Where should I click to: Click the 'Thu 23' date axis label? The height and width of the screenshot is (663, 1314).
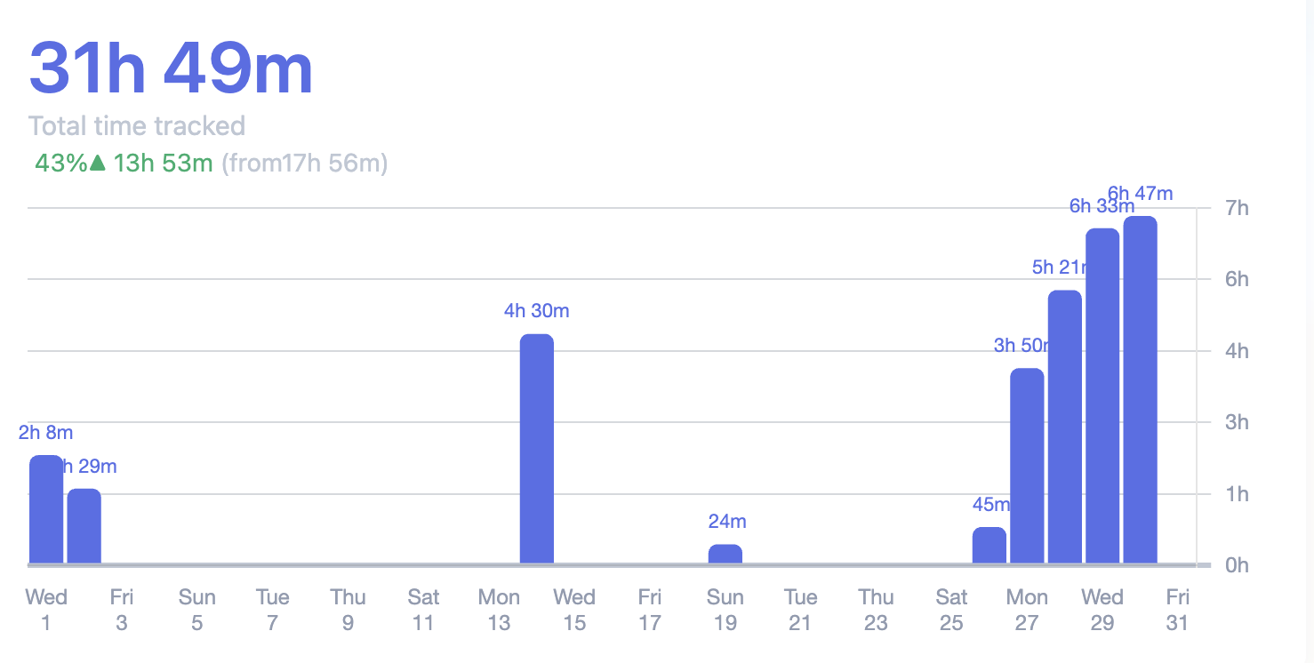(x=876, y=609)
